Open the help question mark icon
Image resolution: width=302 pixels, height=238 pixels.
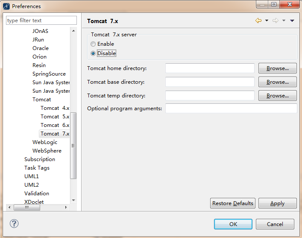(x=14, y=223)
